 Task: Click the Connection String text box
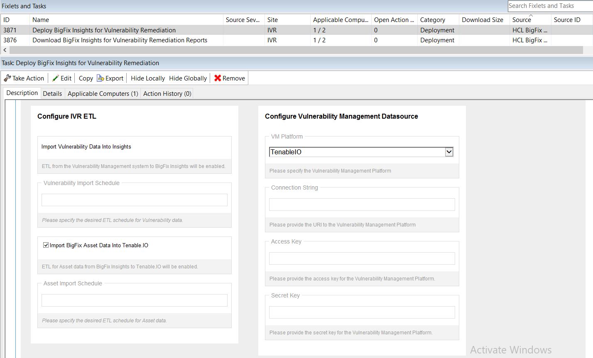(x=362, y=205)
